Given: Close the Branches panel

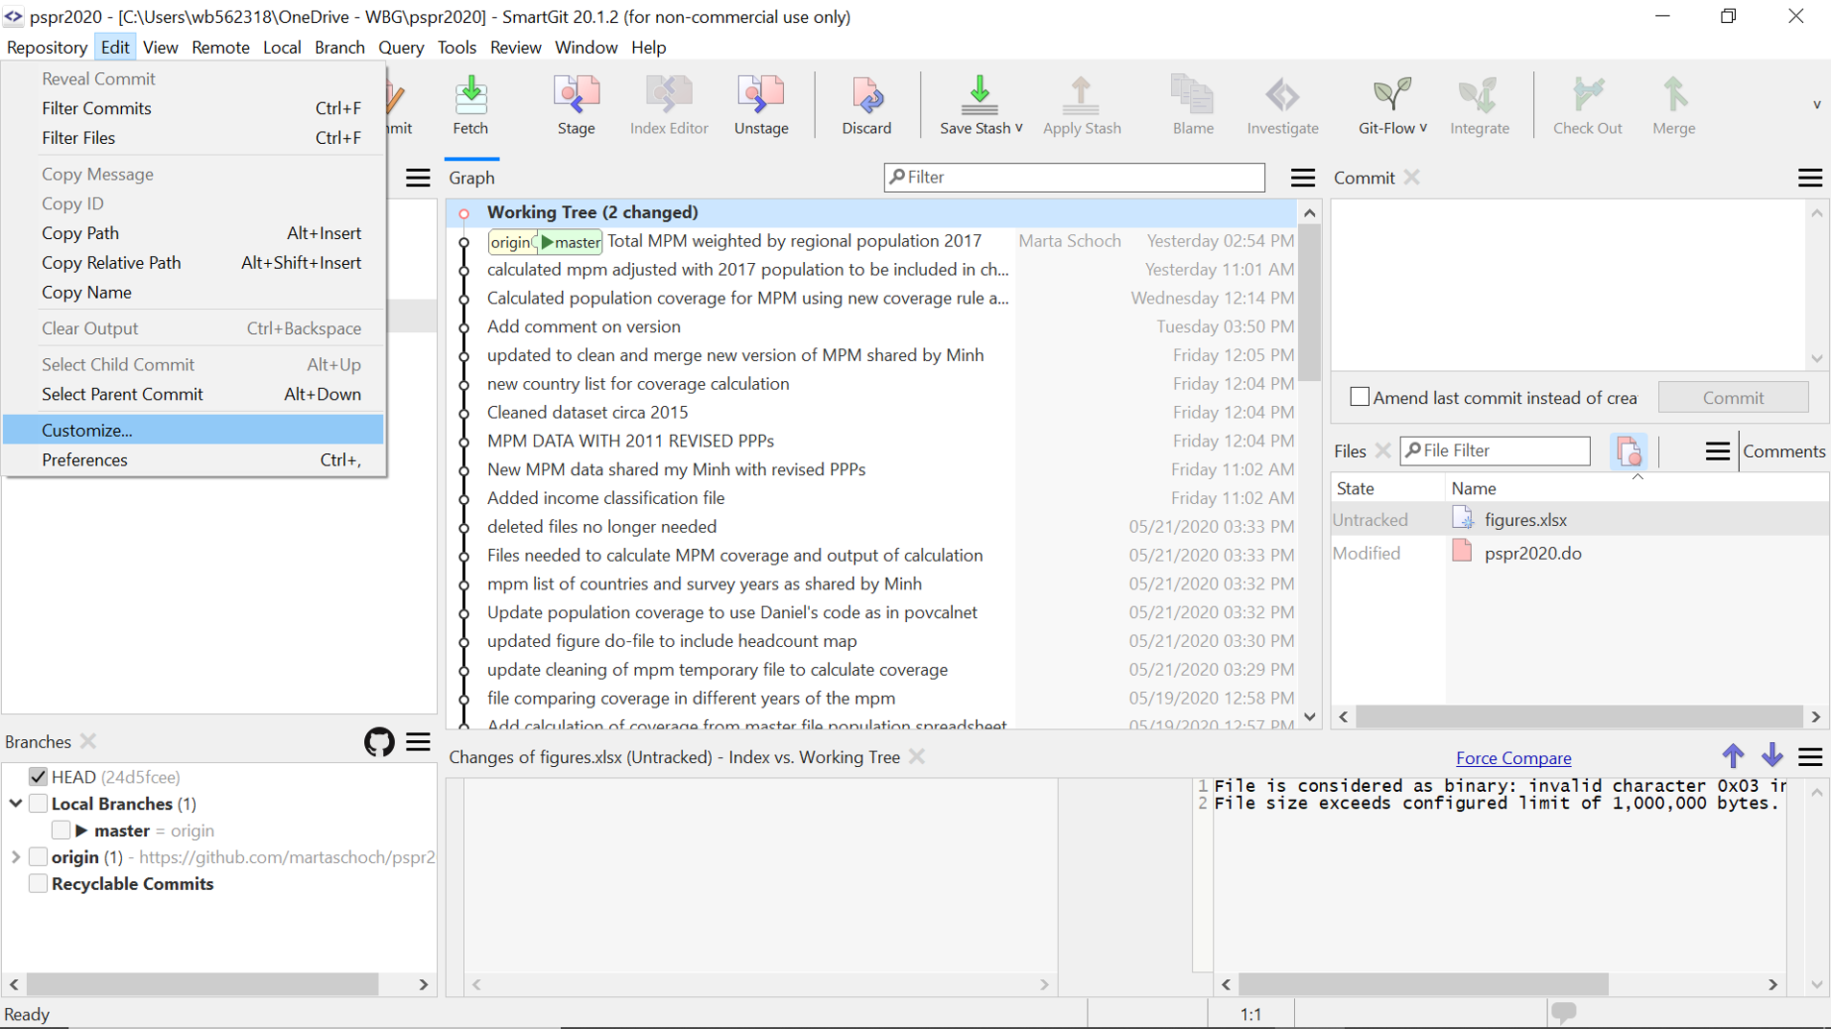Looking at the screenshot, I should (x=88, y=741).
